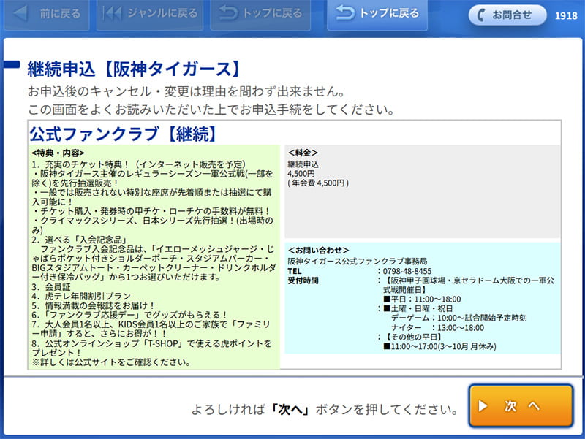The width and height of the screenshot is (585, 439).
Task: Click the 1918 code at top right
Action: [566, 15]
